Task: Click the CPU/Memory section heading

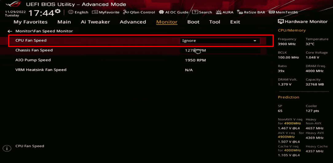Action: coord(292,30)
